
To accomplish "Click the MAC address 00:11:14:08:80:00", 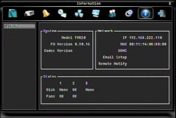I will [148, 44].
